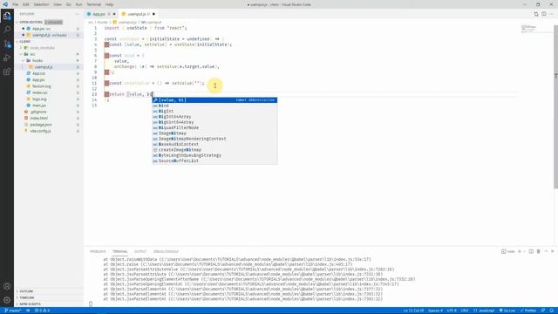The width and height of the screenshot is (558, 314).
Task: Select the Emmet Abbreviation suggestion
Action: 214,100
